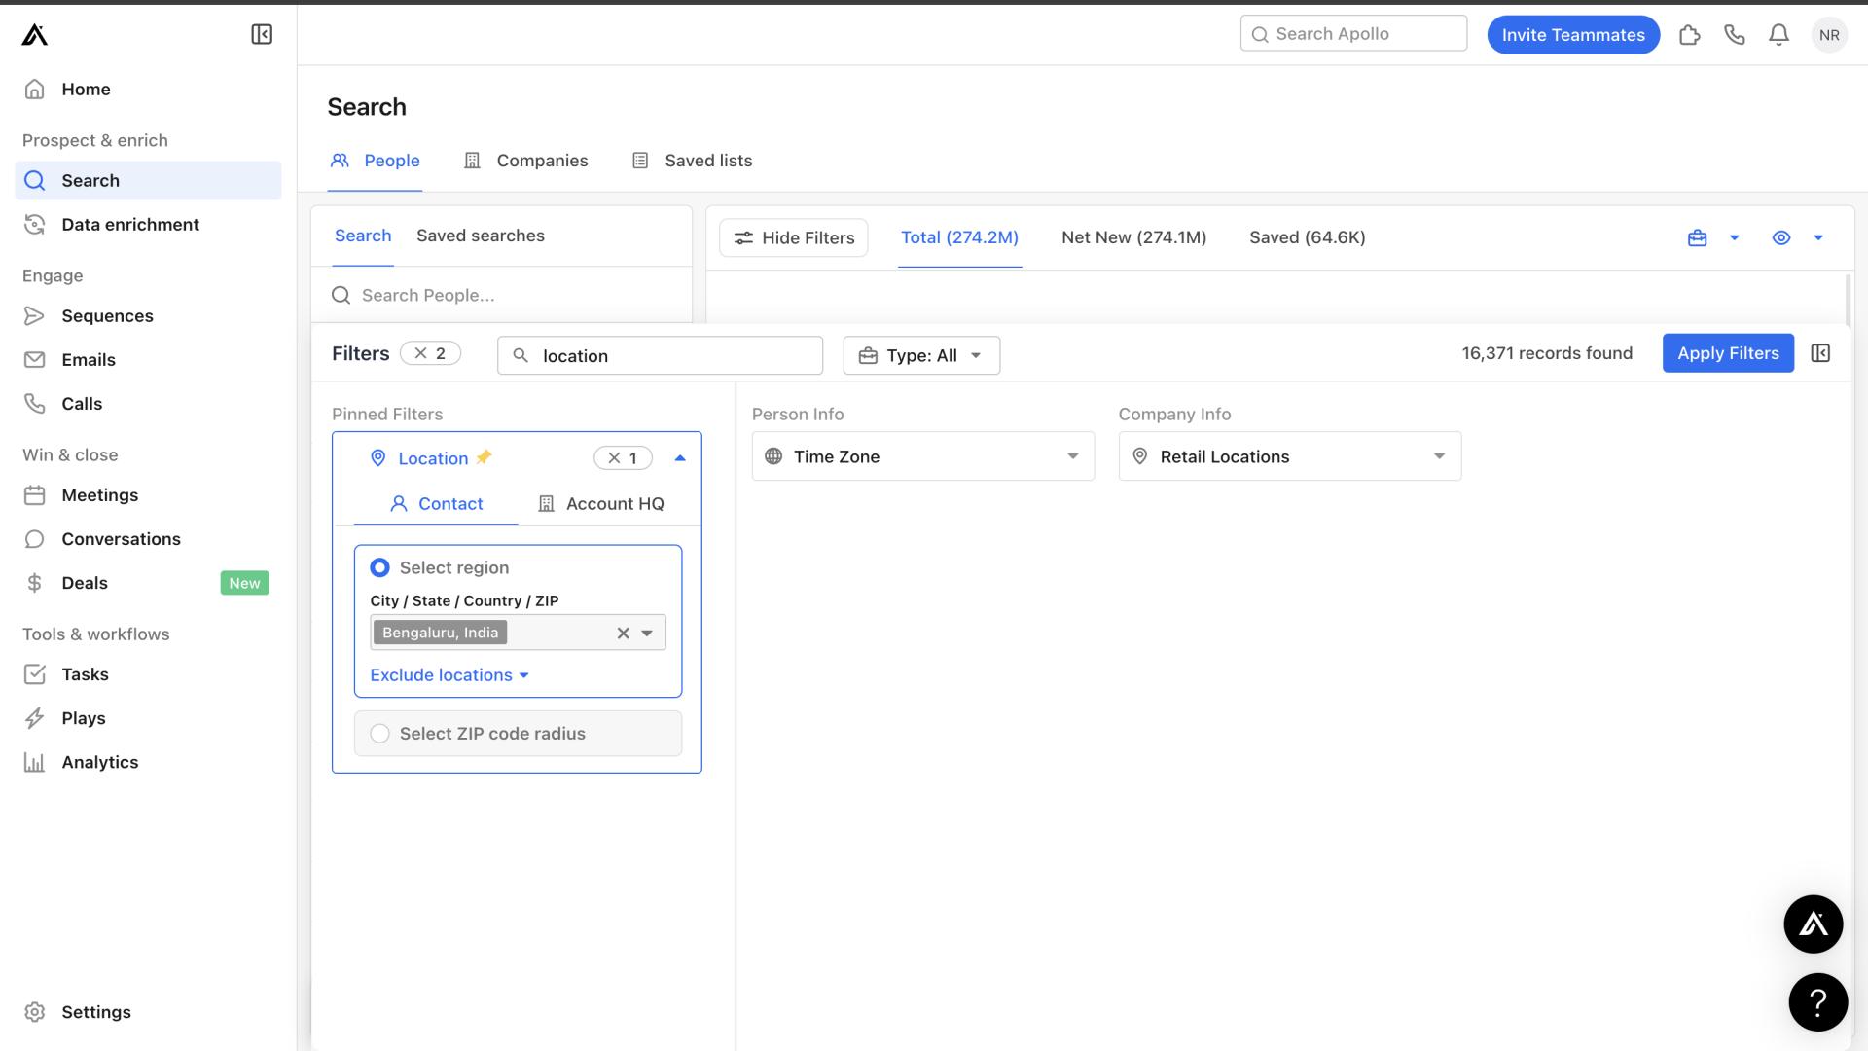Show Total (274.2M) results
The width and height of the screenshot is (1868, 1051).
pyautogui.click(x=959, y=237)
